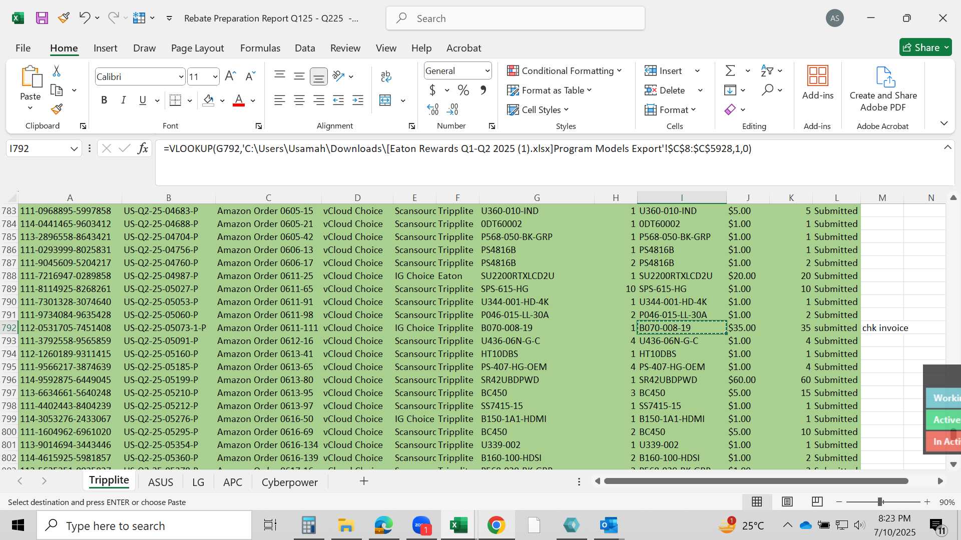This screenshot has width=961, height=540.
Task: Click the Search box in title bar
Action: pyautogui.click(x=516, y=18)
